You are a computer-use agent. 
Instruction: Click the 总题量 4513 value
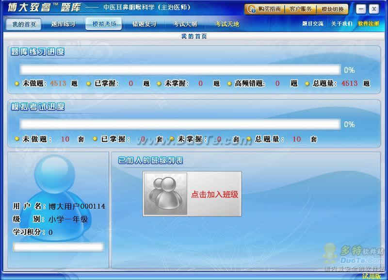[x=349, y=83]
